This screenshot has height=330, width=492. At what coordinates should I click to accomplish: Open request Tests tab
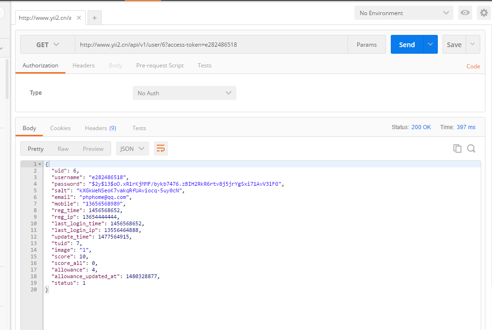[x=204, y=66]
